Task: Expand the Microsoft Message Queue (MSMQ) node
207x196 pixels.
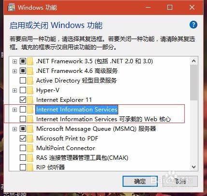Action: coord(14,129)
